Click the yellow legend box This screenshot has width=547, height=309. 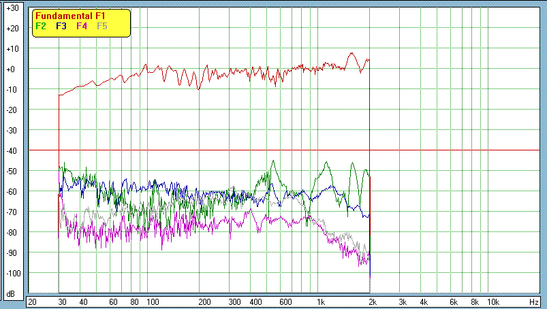coord(81,23)
